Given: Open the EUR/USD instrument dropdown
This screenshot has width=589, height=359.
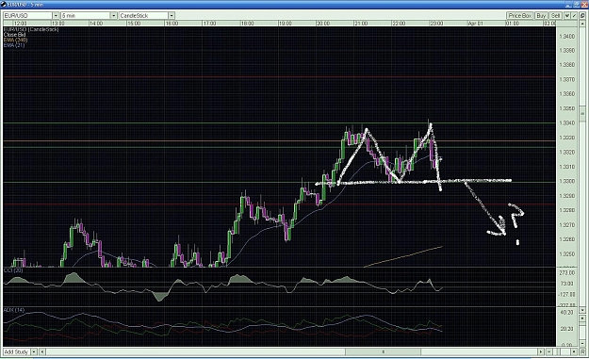Looking at the screenshot, I should (56, 16).
